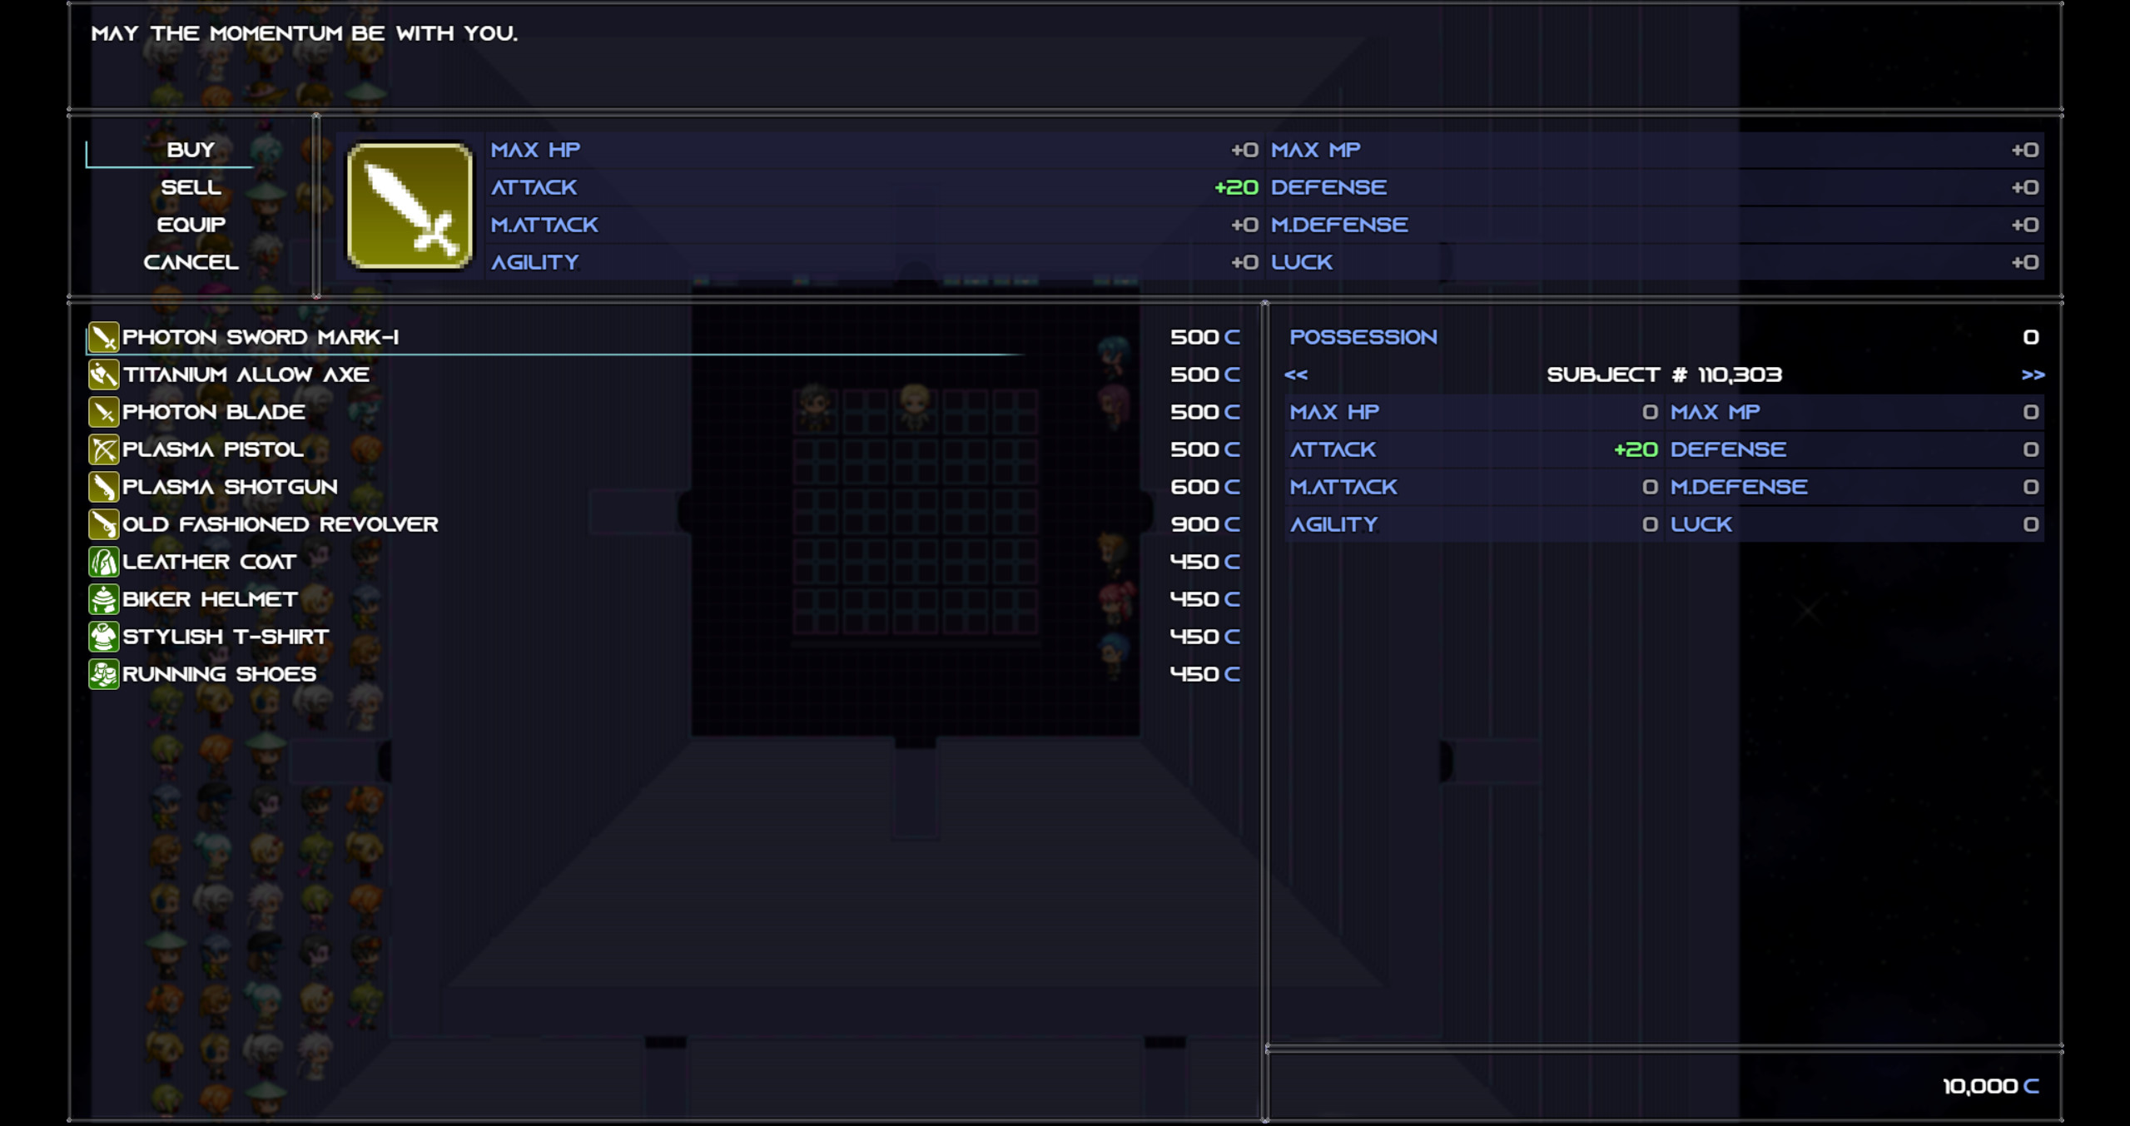
Task: Open the next subject with the right arrow
Action: 2031,375
